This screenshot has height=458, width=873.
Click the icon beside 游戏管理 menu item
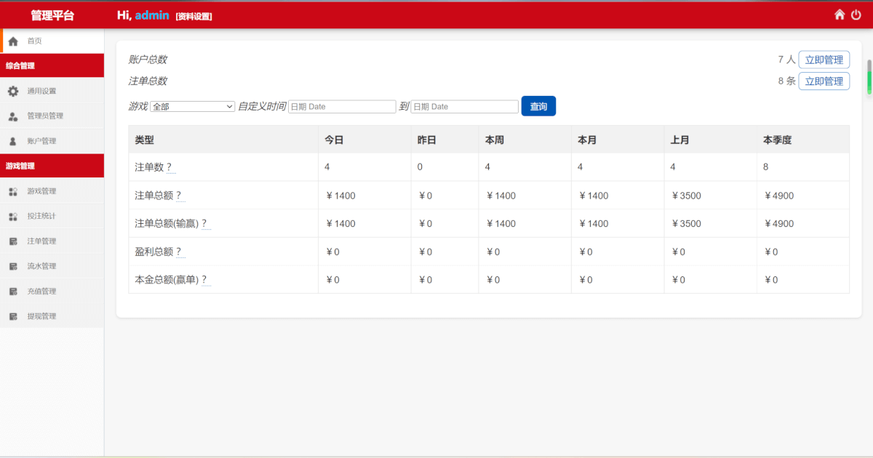tap(13, 191)
